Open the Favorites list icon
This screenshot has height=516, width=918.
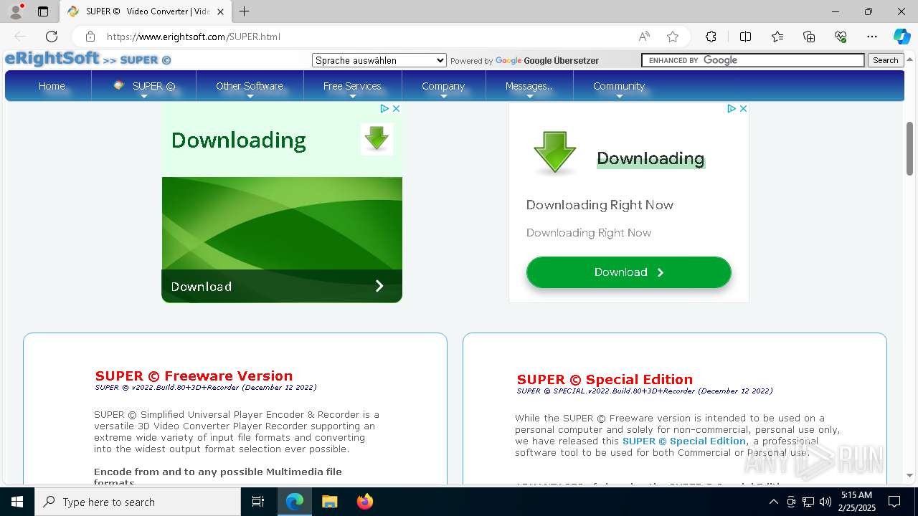(x=777, y=37)
